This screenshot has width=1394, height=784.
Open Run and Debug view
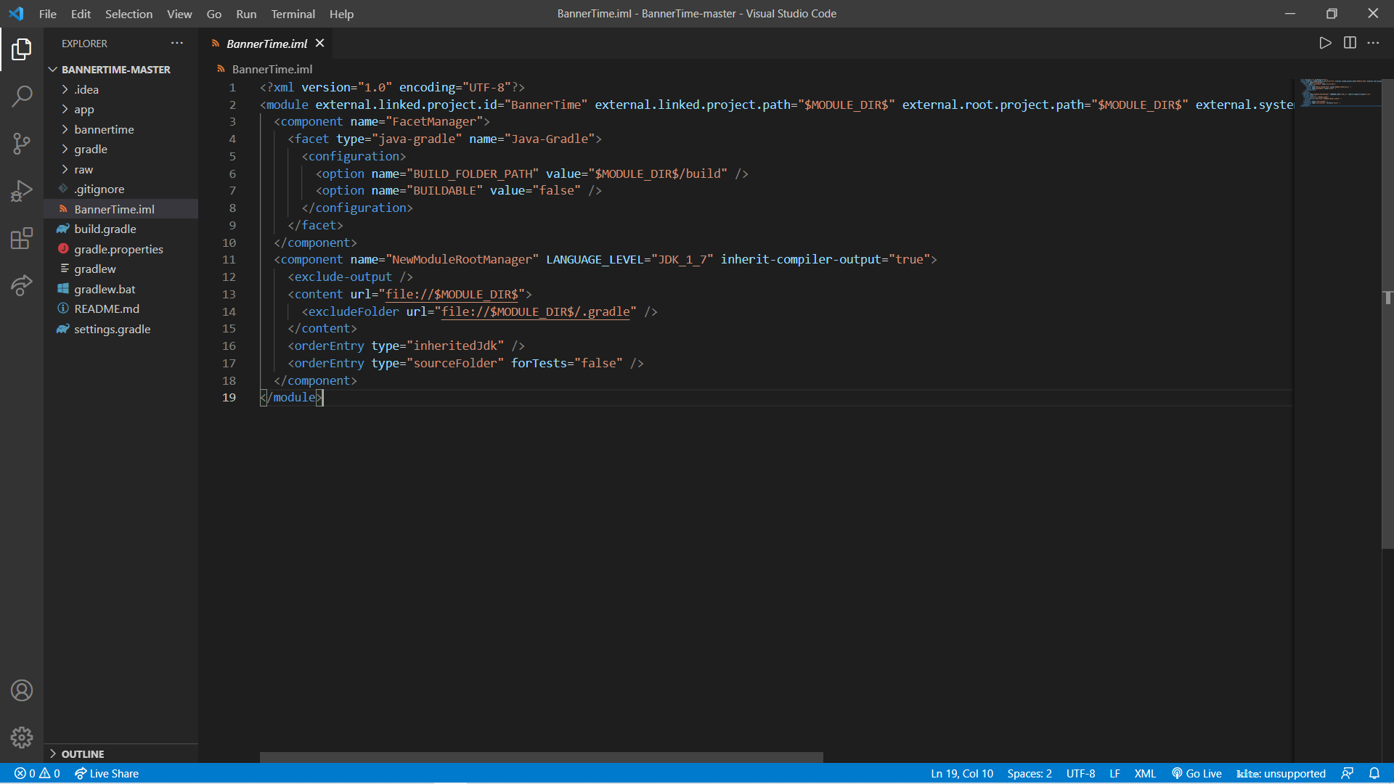click(x=22, y=191)
